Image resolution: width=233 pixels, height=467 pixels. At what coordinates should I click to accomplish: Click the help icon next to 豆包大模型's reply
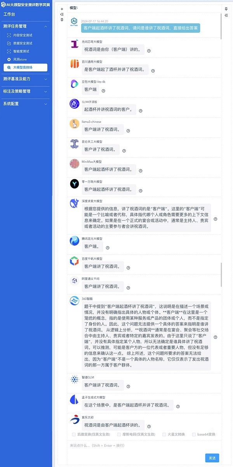(x=103, y=91)
